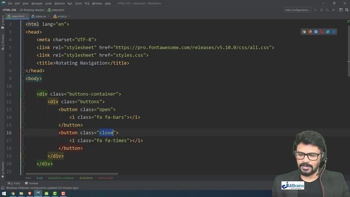Collapse the div class="buttons" fold marker on line 12
Image resolution: width=350 pixels, height=197 pixels.
(x=23, y=102)
